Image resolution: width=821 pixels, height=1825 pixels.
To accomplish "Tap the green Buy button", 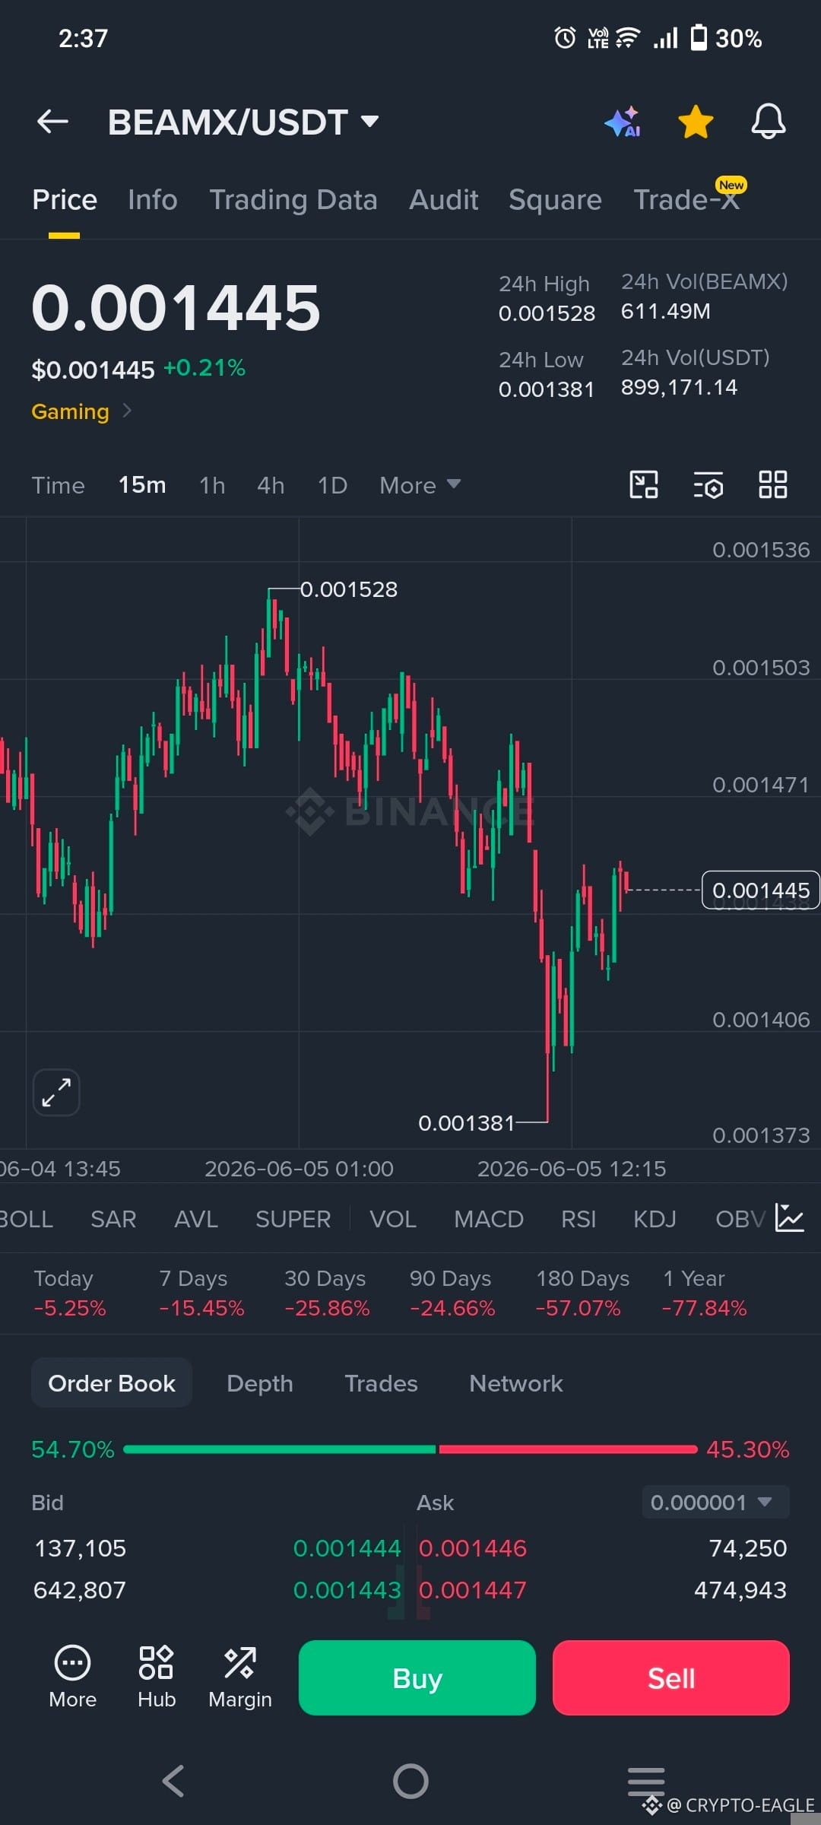I will tap(417, 1677).
